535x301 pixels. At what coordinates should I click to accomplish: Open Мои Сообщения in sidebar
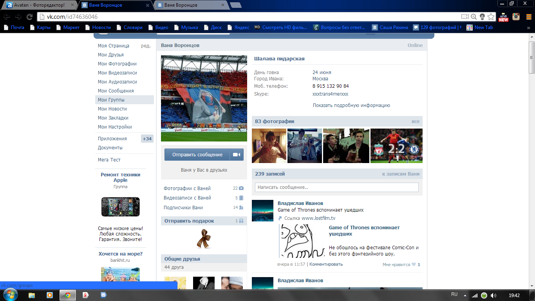116,91
